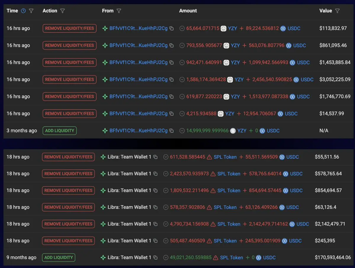Open USDC token link in the $1,746,770.69 row

303,97
